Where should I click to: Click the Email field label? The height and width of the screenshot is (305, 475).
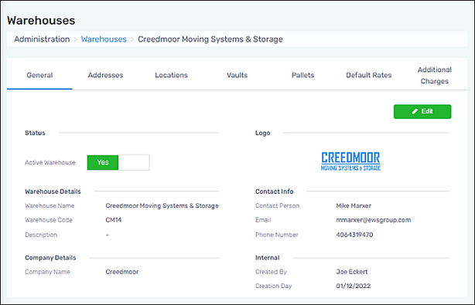tap(263, 220)
